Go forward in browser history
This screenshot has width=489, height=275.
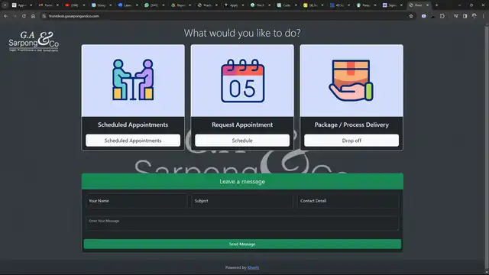[x=15, y=16]
